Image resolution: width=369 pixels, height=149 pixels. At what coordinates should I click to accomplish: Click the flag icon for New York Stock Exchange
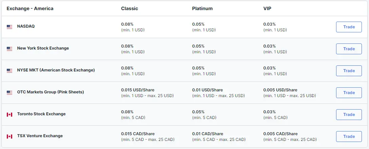coord(9,49)
